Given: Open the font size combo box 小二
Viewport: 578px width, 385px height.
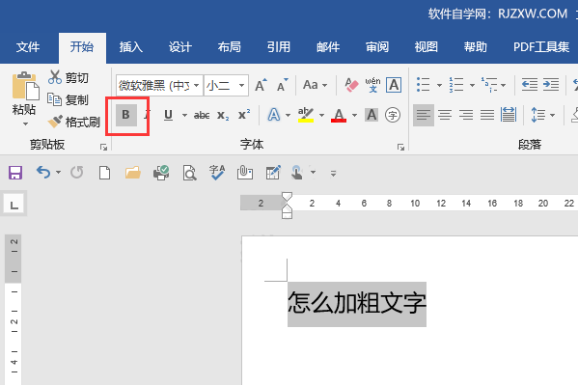Looking at the screenshot, I should pyautogui.click(x=227, y=86).
